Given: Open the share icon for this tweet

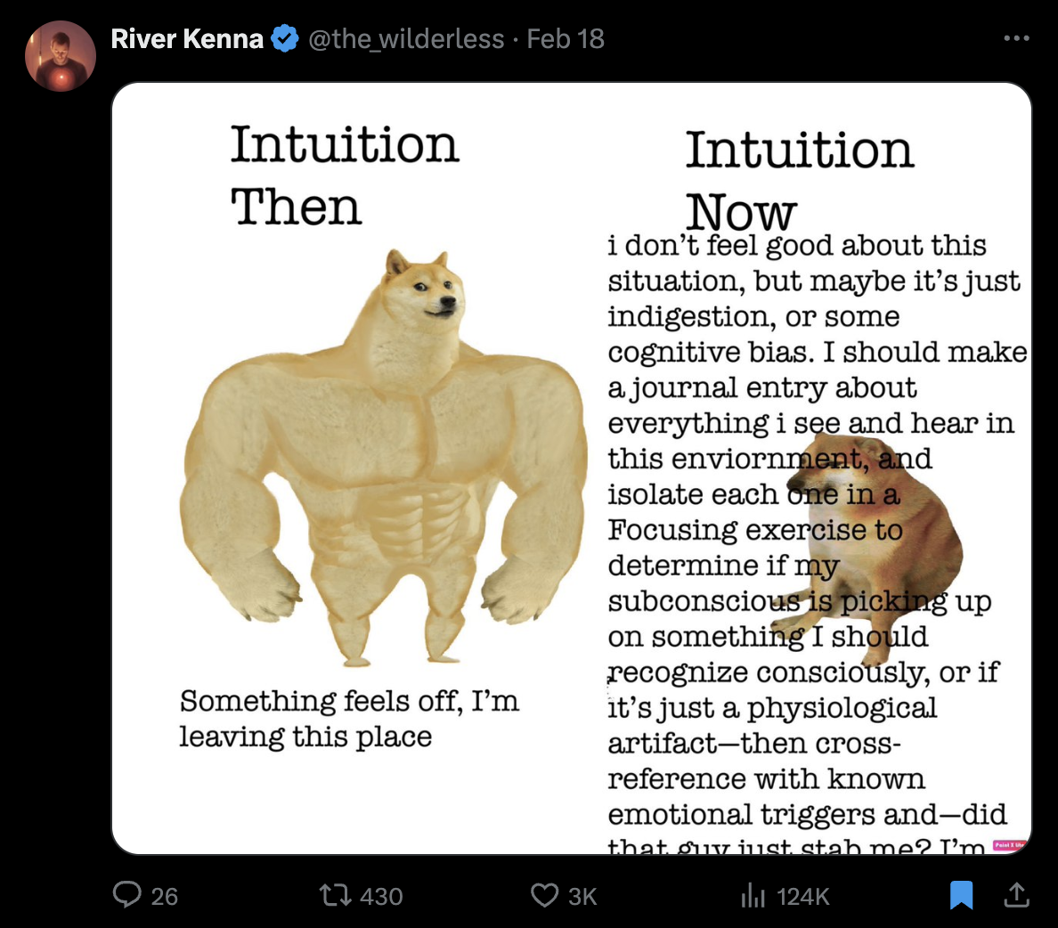Looking at the screenshot, I should click(x=1016, y=894).
